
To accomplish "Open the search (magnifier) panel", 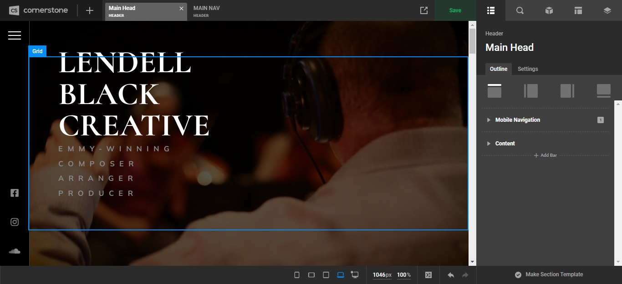I will pyautogui.click(x=520, y=10).
